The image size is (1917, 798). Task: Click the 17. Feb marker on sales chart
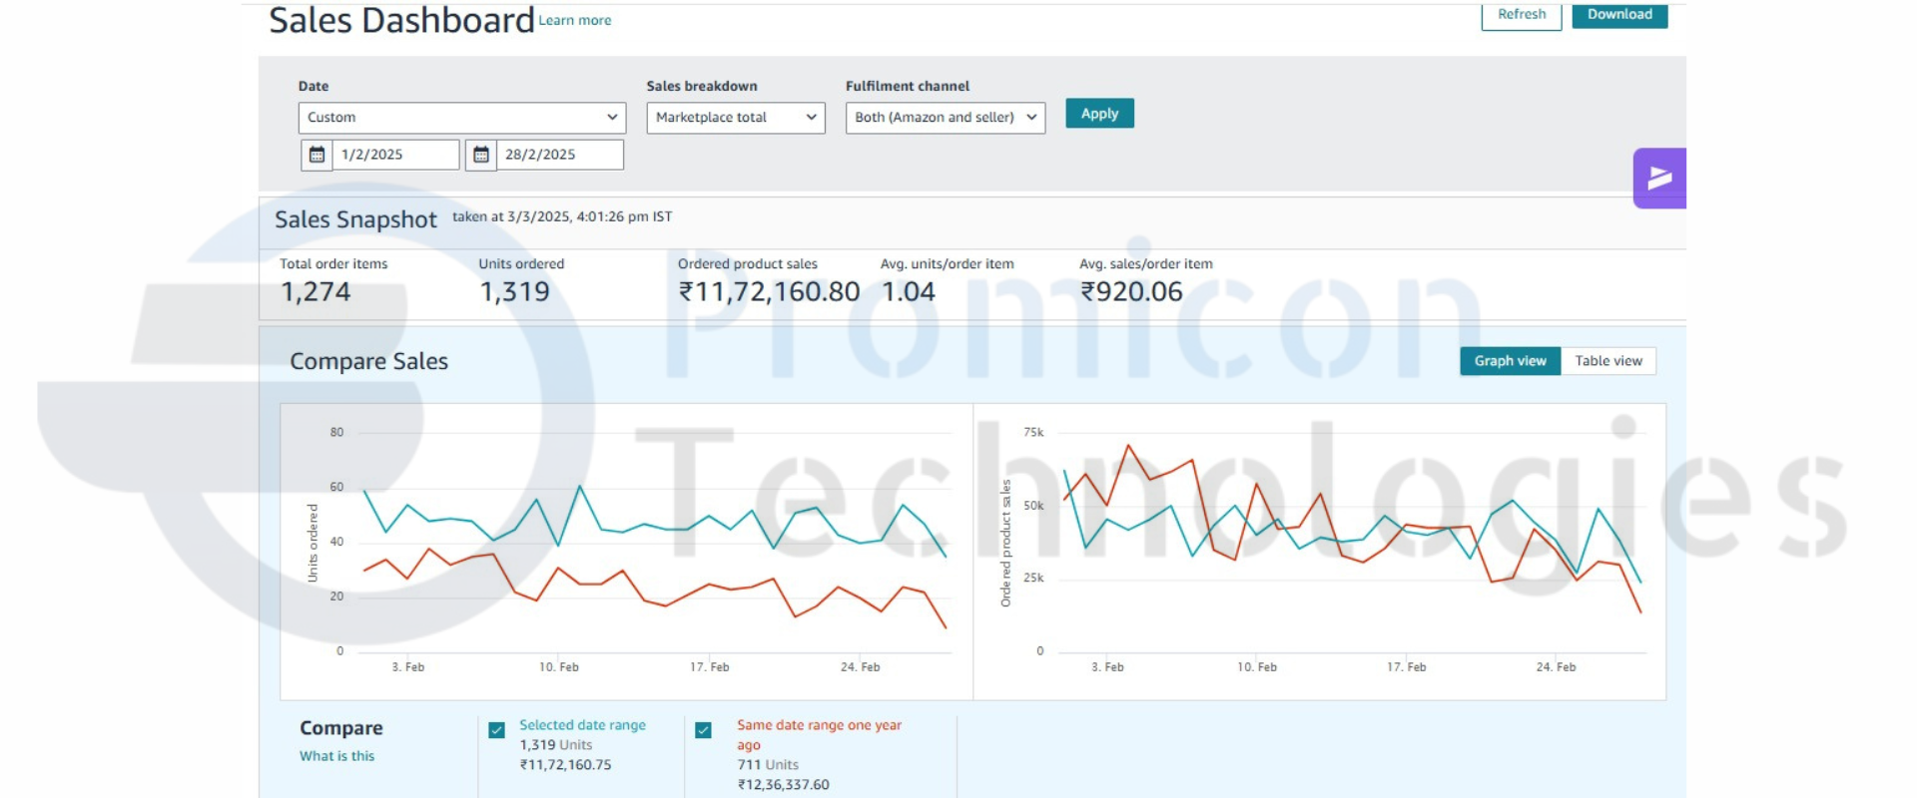1406,666
